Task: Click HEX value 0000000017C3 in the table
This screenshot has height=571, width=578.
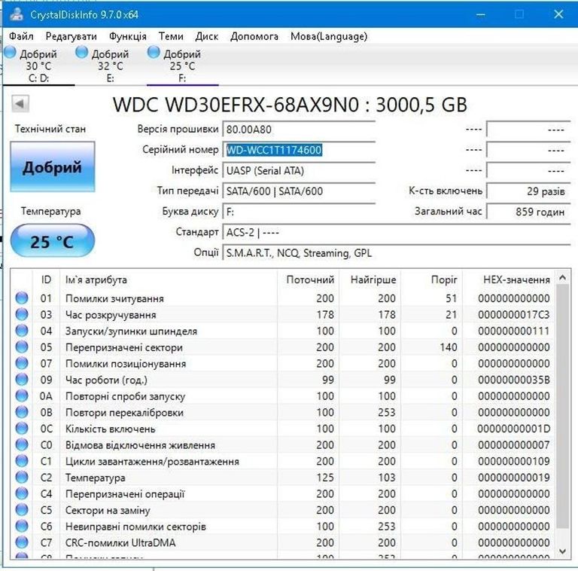Action: pyautogui.click(x=514, y=315)
